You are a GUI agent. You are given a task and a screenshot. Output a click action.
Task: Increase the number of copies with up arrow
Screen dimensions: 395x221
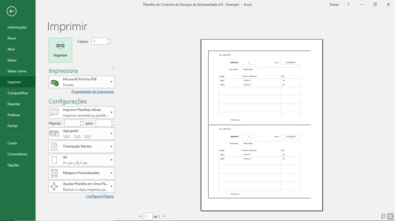click(108, 40)
